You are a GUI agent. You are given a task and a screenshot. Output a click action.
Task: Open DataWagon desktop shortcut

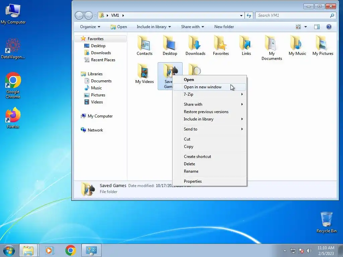pyautogui.click(x=13, y=49)
